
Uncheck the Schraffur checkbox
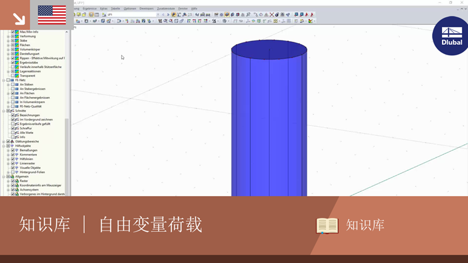tap(13, 128)
